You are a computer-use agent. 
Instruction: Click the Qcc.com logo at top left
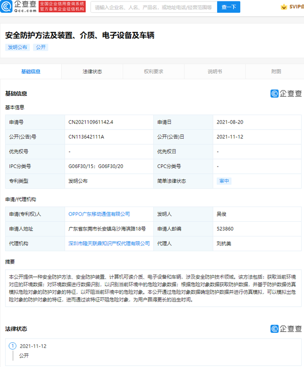19,7
